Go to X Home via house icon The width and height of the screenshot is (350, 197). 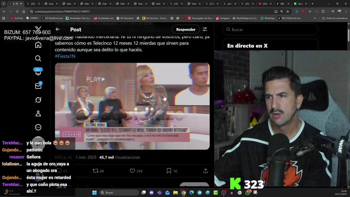pyautogui.click(x=38, y=45)
